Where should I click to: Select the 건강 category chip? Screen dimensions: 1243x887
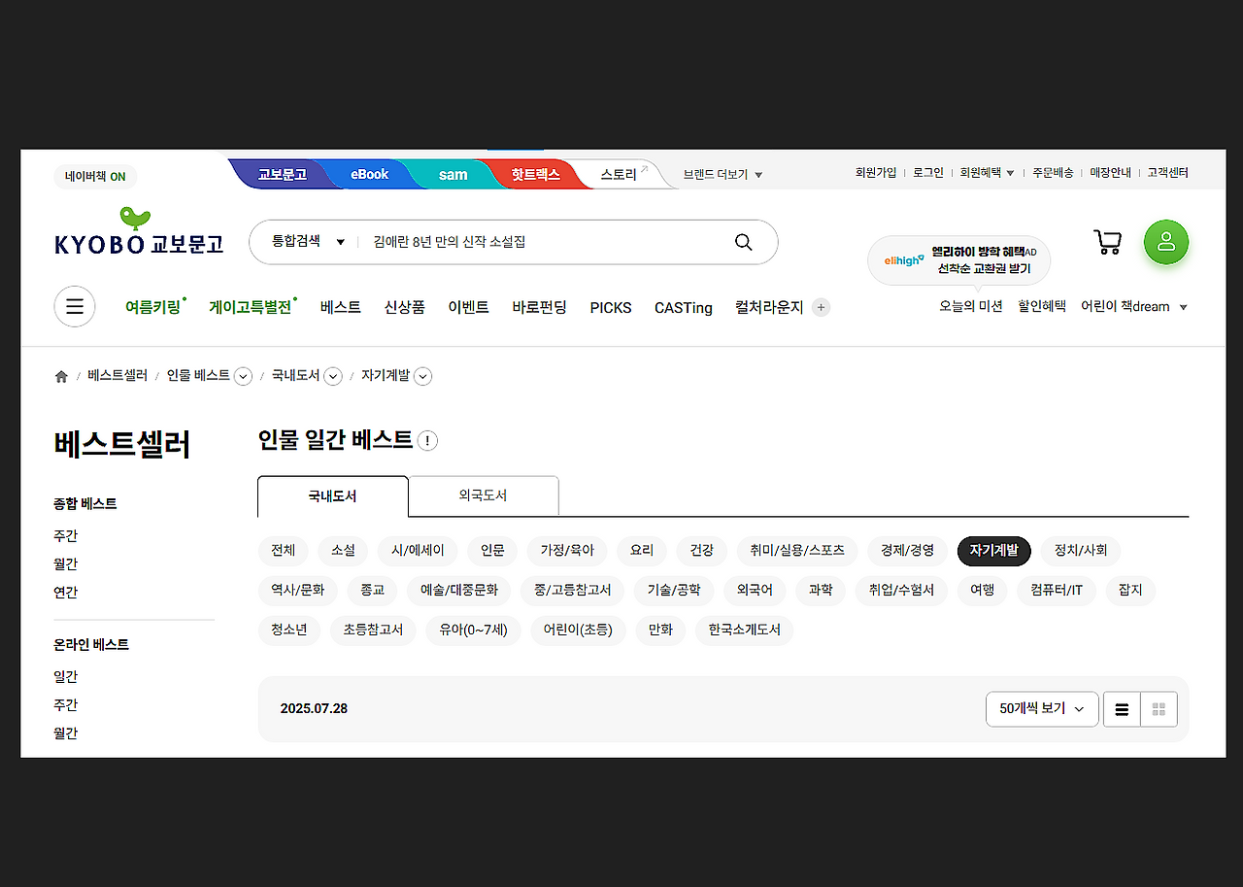click(x=701, y=551)
